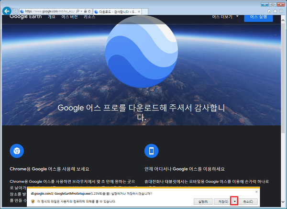This screenshot has height=209, width=287.
Task: Click the GoogleEarthProSetup.exe file name text
Action: pyautogui.click(x=72, y=193)
